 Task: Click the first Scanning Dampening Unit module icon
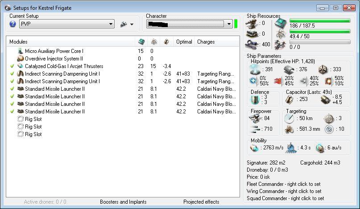pos(21,73)
